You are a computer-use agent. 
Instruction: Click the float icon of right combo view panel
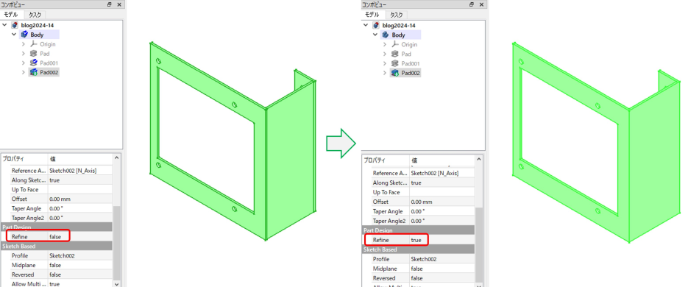[x=471, y=4]
